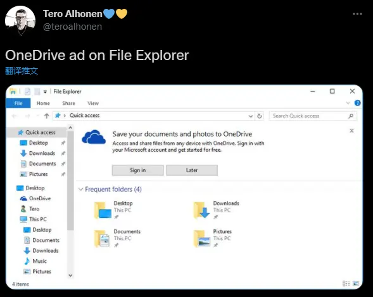
Task: Open the File menu tab
Action: click(18, 103)
